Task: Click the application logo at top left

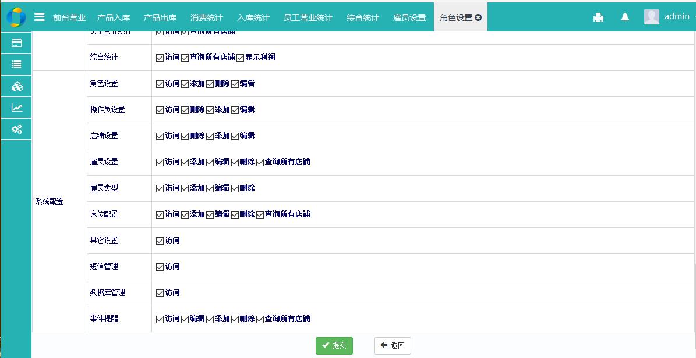Action: point(16,17)
